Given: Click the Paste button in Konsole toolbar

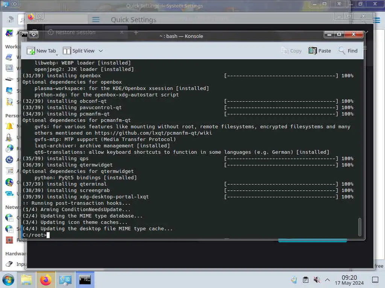Looking at the screenshot, I should tap(320, 51).
